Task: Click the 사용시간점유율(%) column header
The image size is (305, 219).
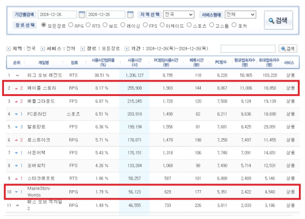Action: [x=103, y=63]
